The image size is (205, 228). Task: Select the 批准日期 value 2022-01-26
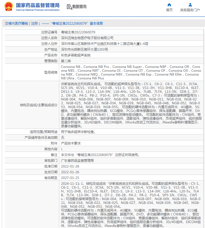70,166
